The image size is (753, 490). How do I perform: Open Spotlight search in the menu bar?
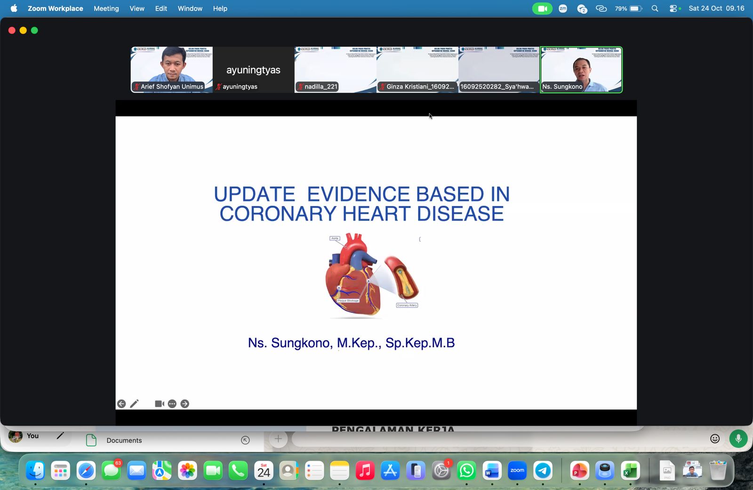(655, 8)
